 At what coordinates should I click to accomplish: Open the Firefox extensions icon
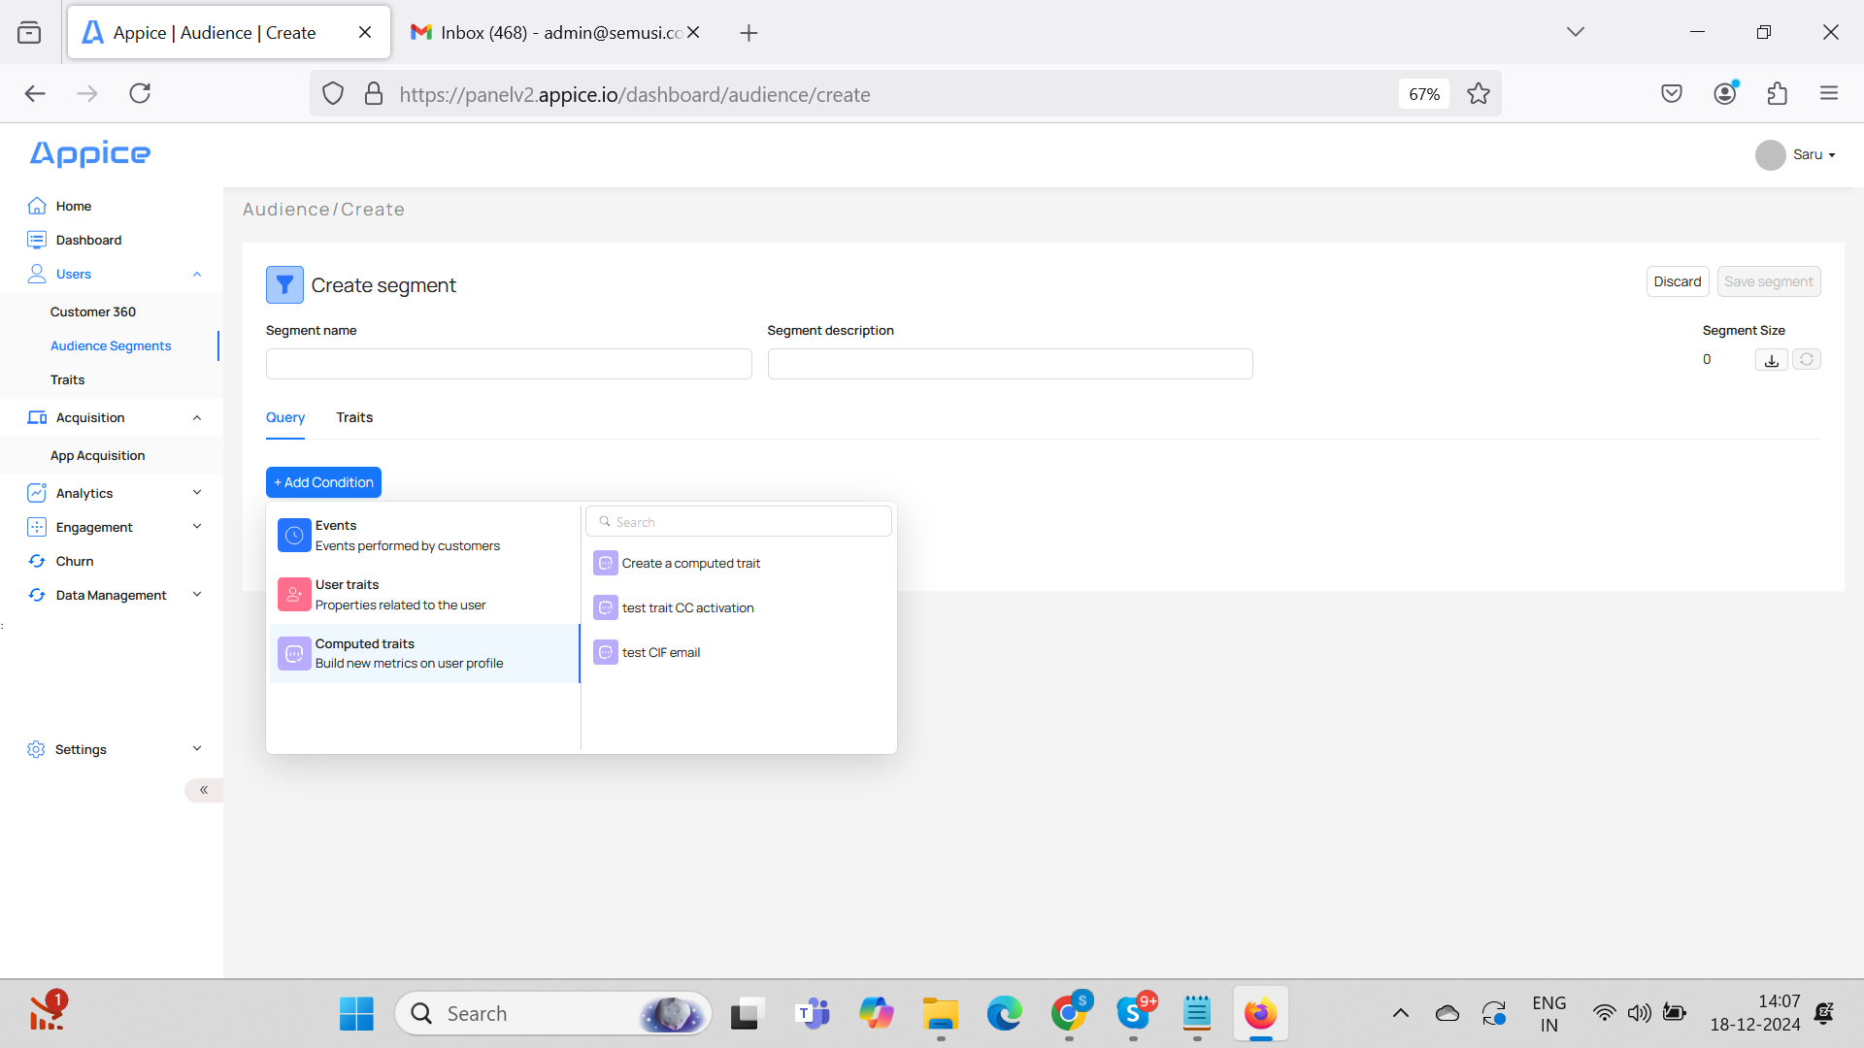1778,93
